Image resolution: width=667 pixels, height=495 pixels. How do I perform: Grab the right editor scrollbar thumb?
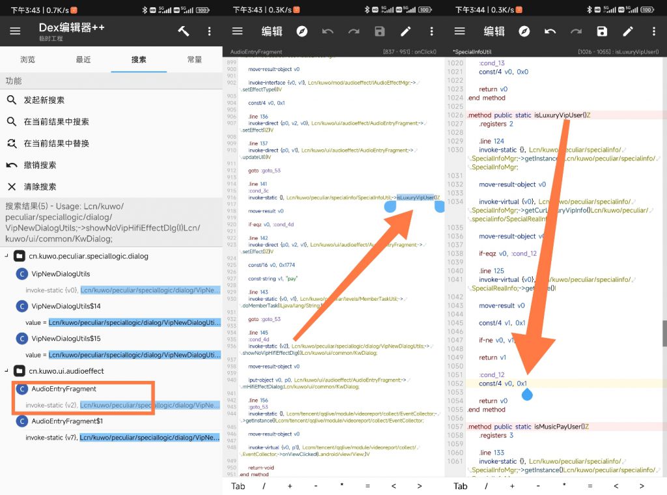(x=664, y=333)
